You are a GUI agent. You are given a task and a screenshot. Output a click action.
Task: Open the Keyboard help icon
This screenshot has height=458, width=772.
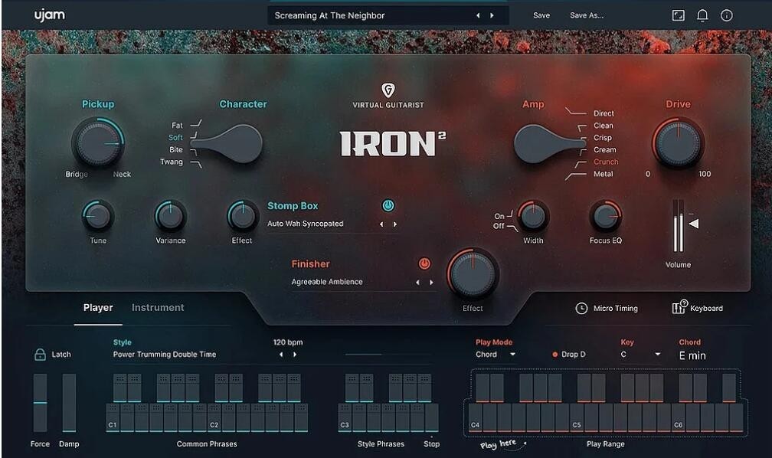679,307
